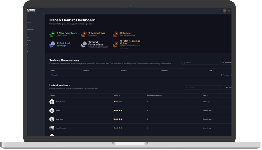This screenshot has height=150, width=262.
Task: Click the DENTAL logo in the header
Action: click(32, 10)
